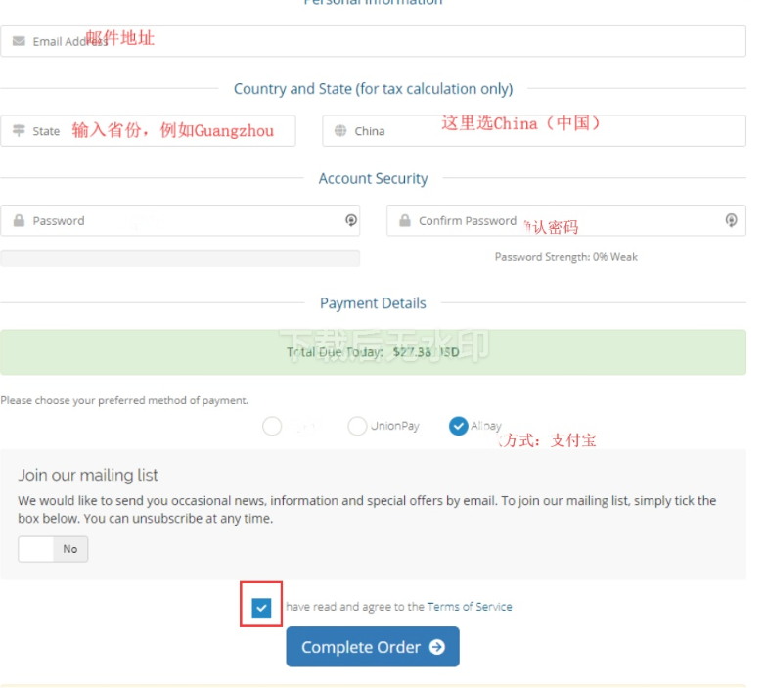Click the reveal icon at right of Confirm Password

(731, 220)
